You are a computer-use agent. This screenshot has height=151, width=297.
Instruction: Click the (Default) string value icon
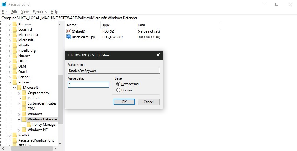[x=69, y=31]
